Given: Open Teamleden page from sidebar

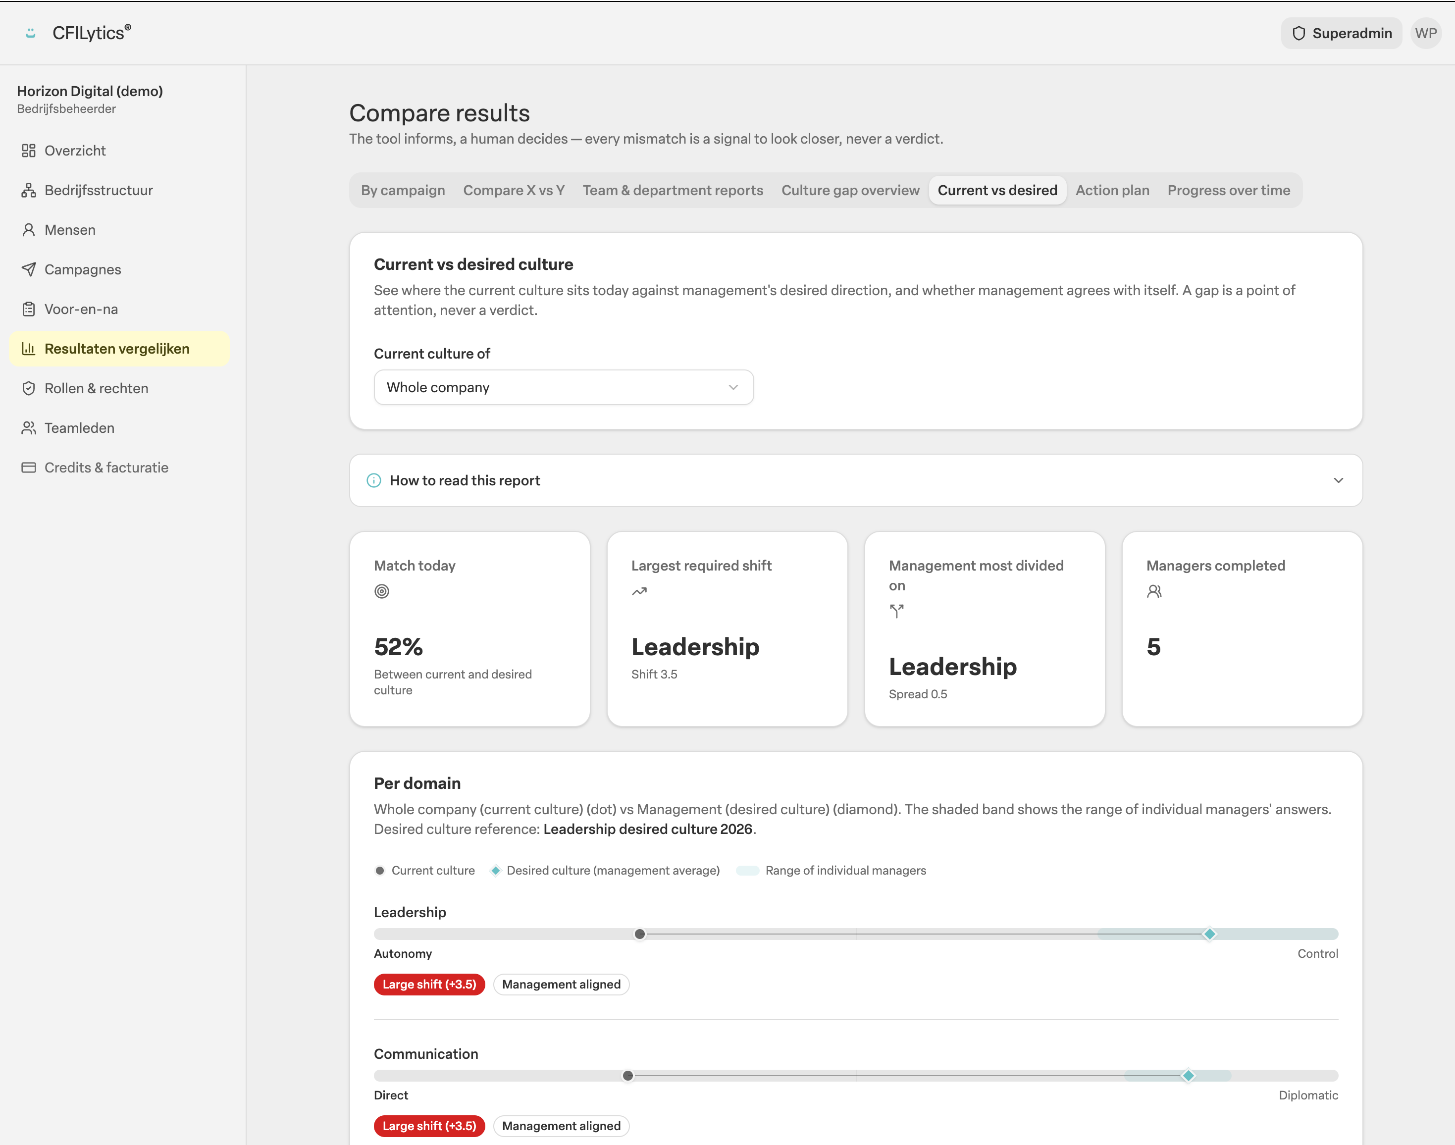Looking at the screenshot, I should [119, 427].
